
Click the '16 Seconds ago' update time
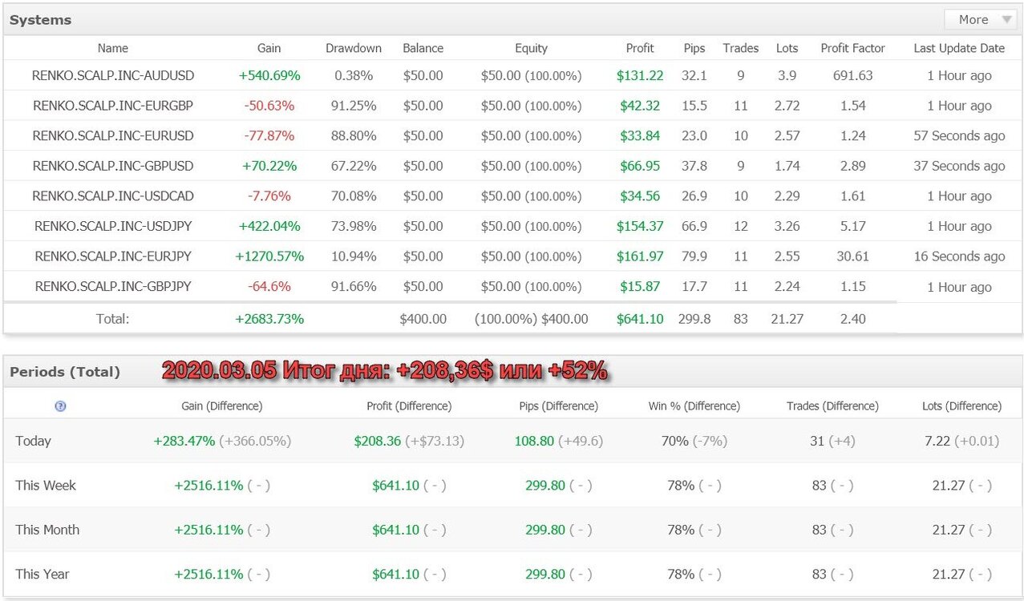[959, 256]
